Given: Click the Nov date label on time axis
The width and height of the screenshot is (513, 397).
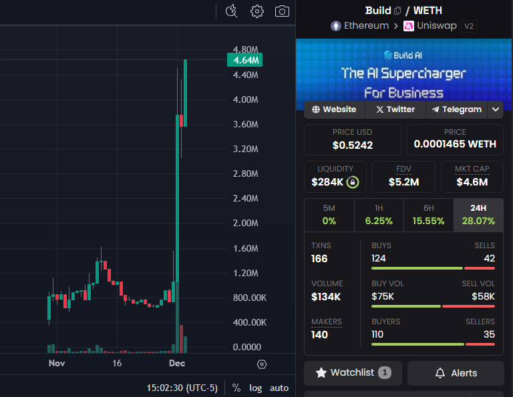Looking at the screenshot, I should pos(57,363).
